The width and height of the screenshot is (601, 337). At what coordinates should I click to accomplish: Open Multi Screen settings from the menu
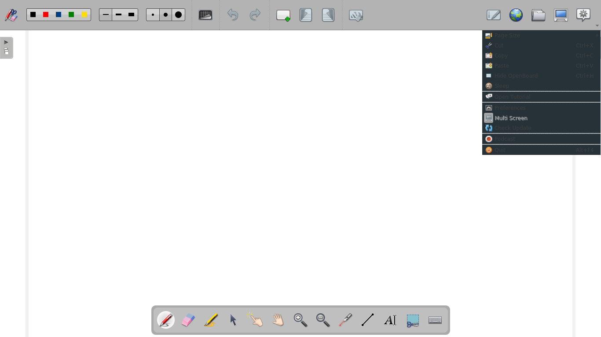(511, 118)
